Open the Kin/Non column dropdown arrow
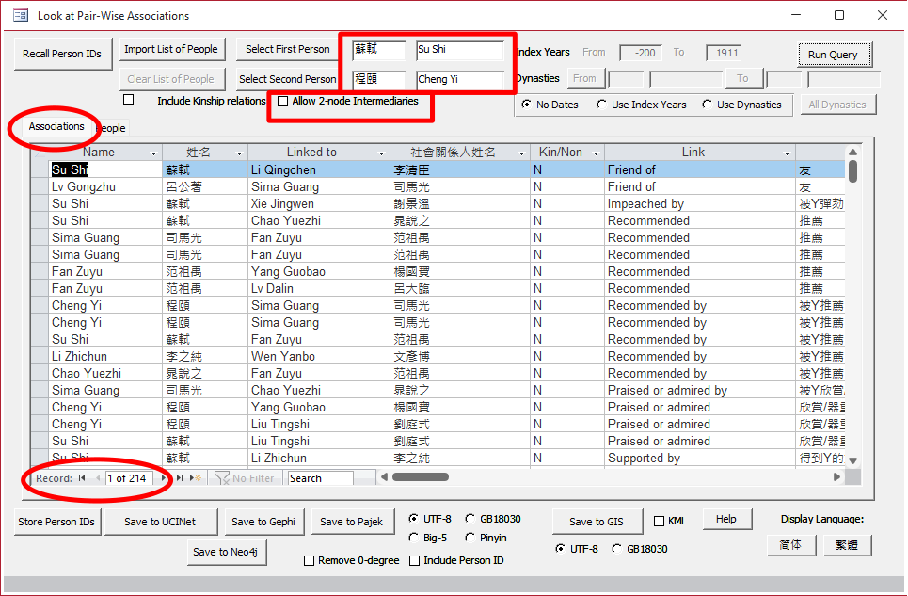Viewport: 908px width, 596px height. click(x=597, y=153)
